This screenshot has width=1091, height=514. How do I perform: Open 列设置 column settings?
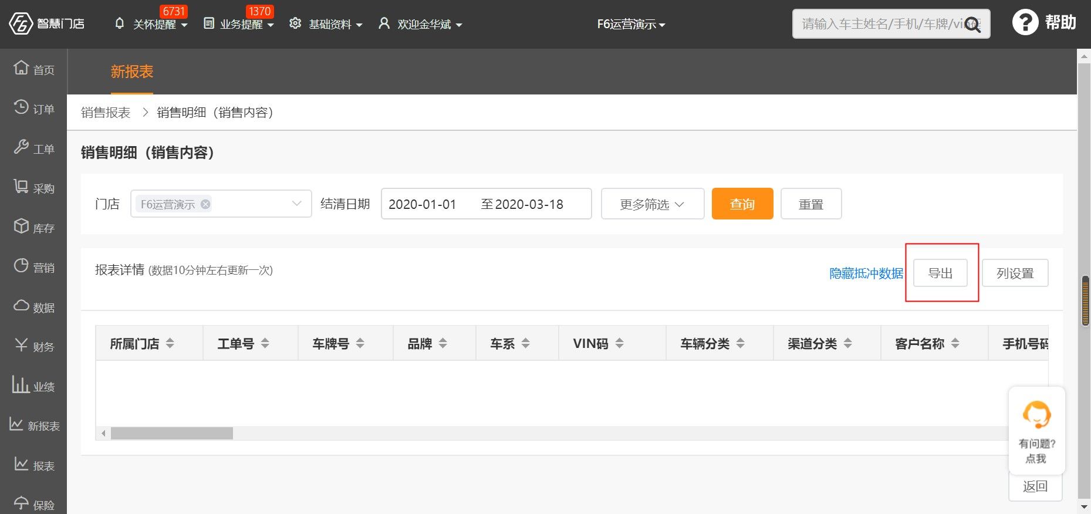[1015, 273]
